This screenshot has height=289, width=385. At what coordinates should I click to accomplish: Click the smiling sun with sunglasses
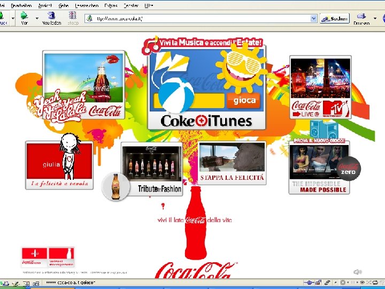click(x=241, y=67)
